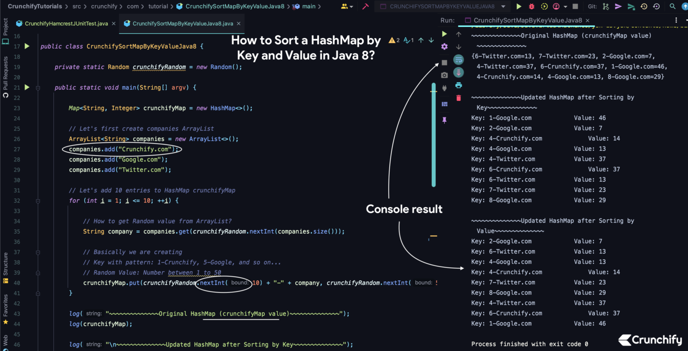Update project from Git using the clock-arrow icon
688x351 pixels.
click(644, 6)
